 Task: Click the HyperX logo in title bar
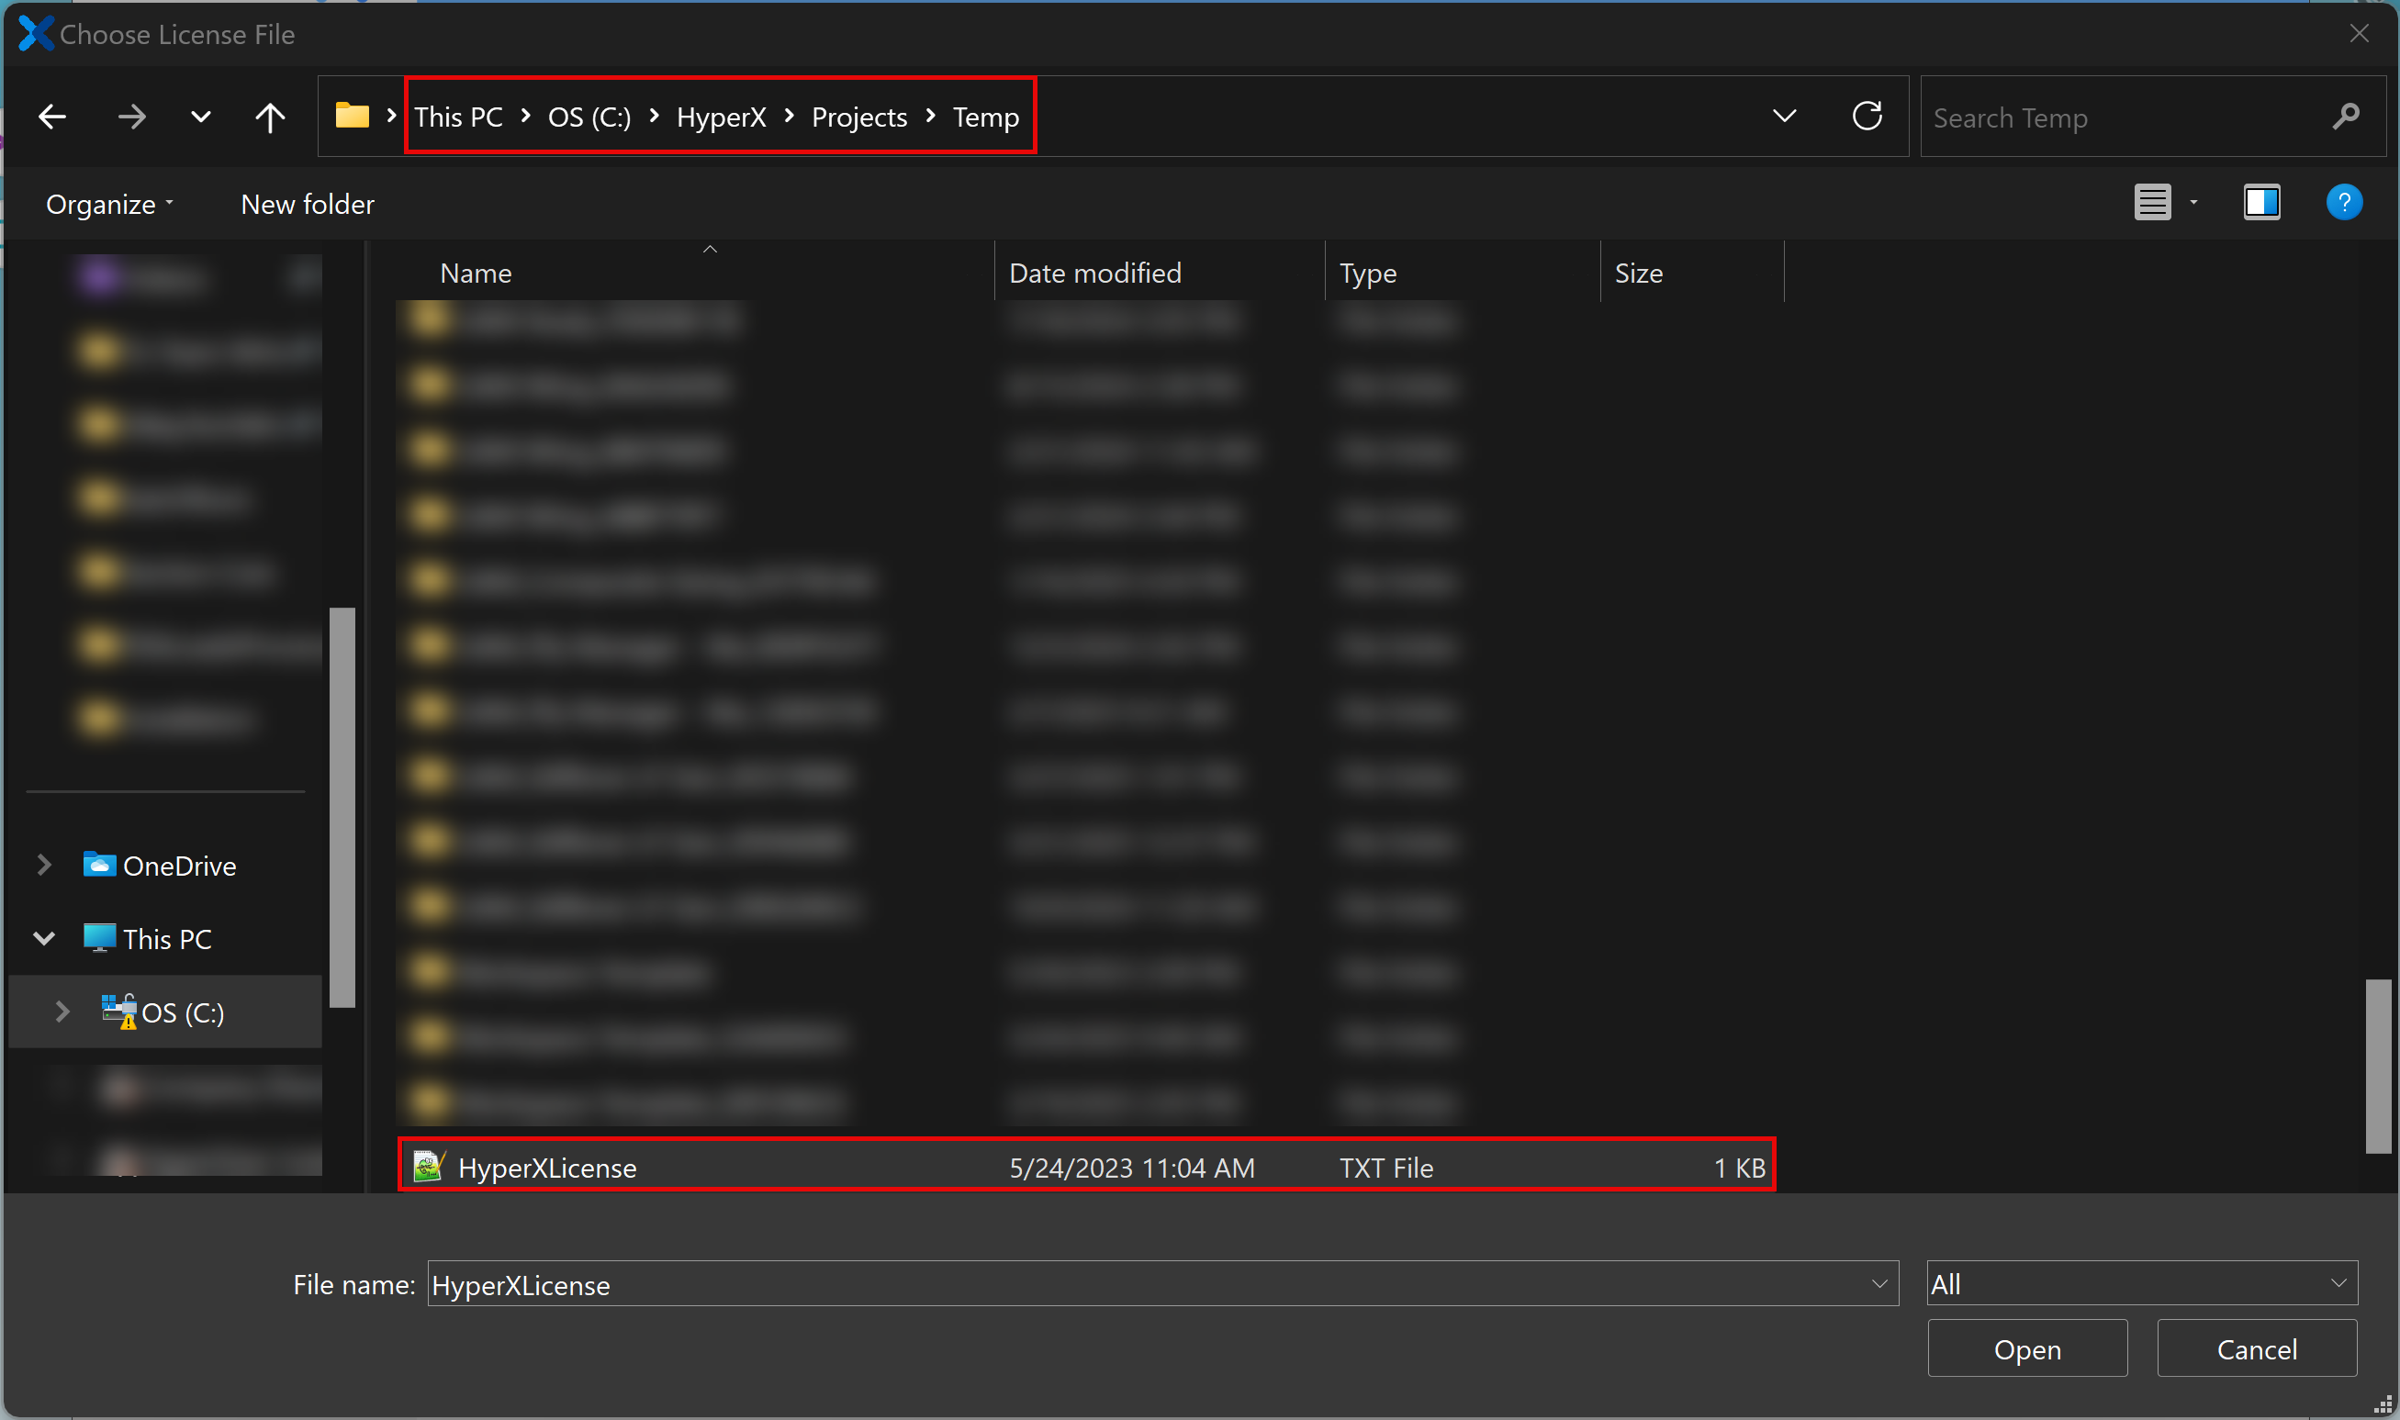click(36, 33)
